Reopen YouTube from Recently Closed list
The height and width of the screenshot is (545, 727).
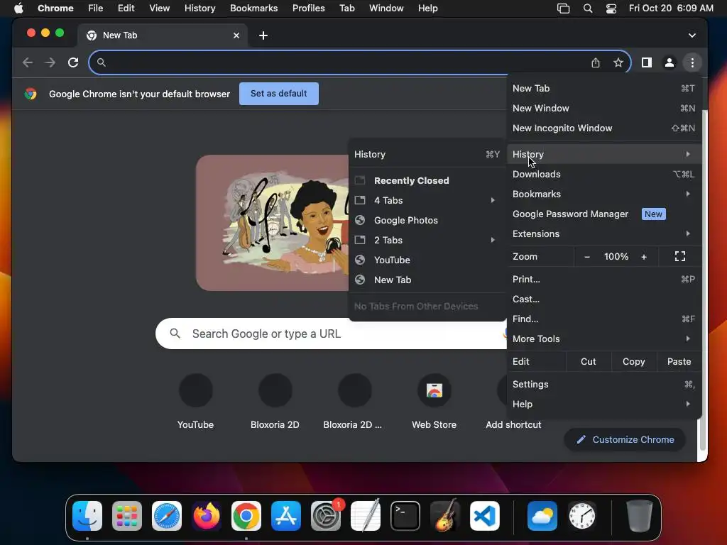[x=427, y=260]
